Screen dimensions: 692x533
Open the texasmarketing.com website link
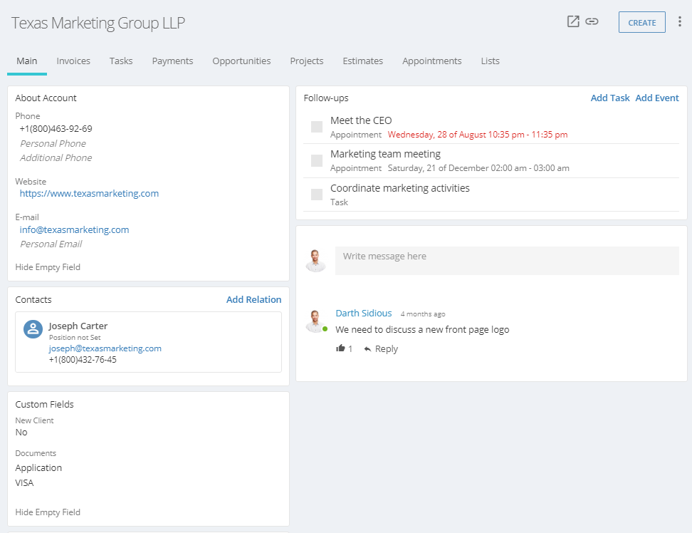[x=89, y=193]
